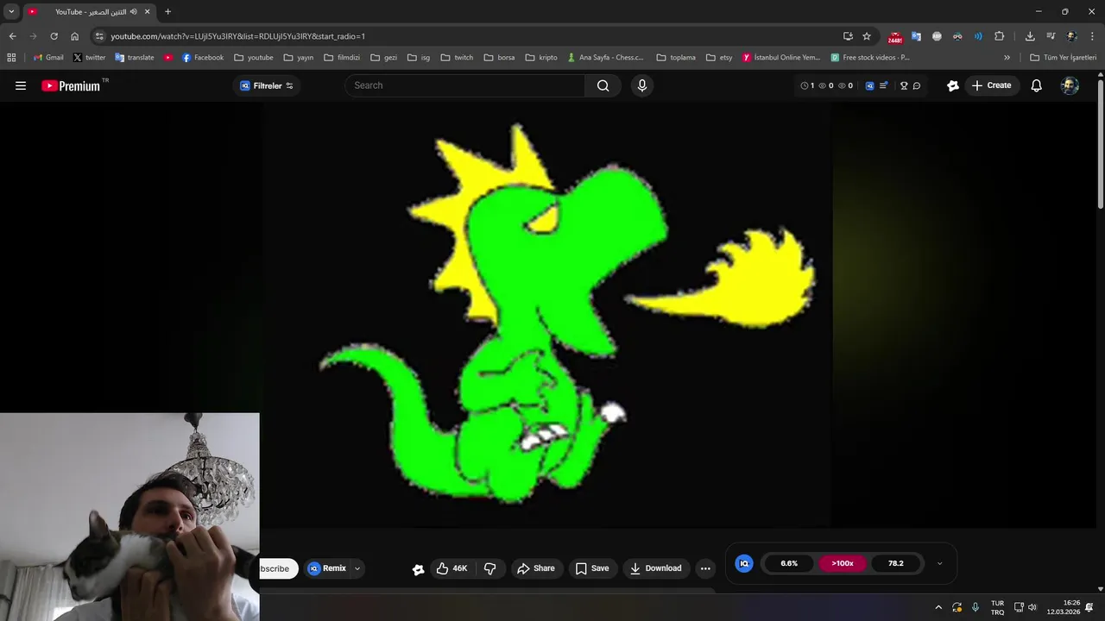Open the Chrome Extensions puzzle icon
Image resolution: width=1105 pixels, height=621 pixels.
point(1000,36)
